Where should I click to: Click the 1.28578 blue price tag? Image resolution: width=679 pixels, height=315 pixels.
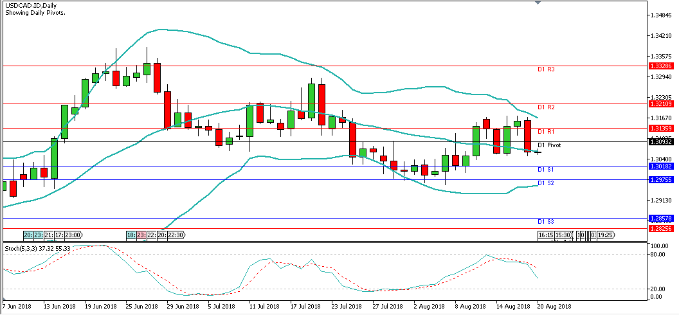661,218
